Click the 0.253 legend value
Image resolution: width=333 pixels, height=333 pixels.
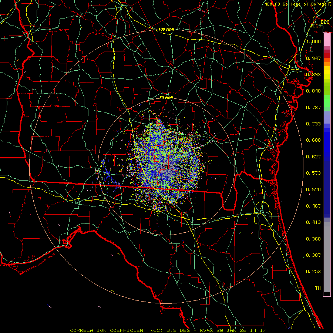point(313,272)
